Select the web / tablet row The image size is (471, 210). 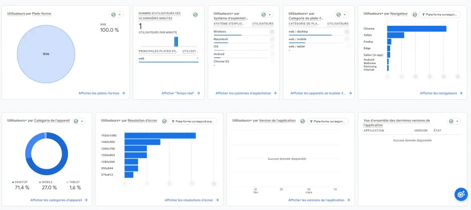pyautogui.click(x=319, y=47)
